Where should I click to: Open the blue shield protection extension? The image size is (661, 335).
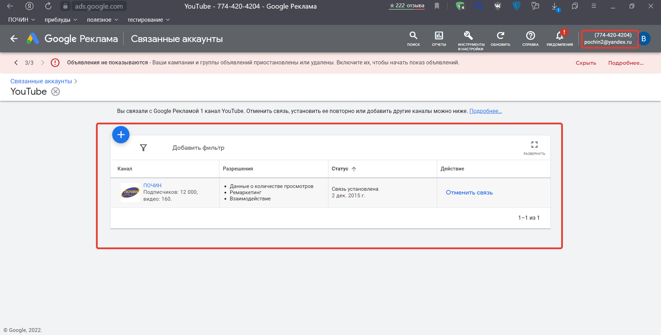pos(516,6)
